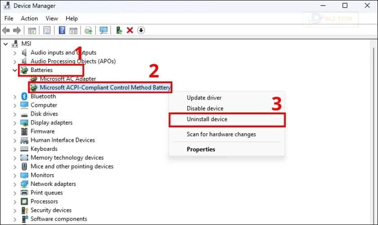Select the Monitors label
This screenshot has width=378, height=225.
tap(42, 175)
